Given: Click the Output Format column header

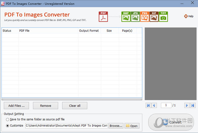Looking at the screenshot, I should coord(89,31).
